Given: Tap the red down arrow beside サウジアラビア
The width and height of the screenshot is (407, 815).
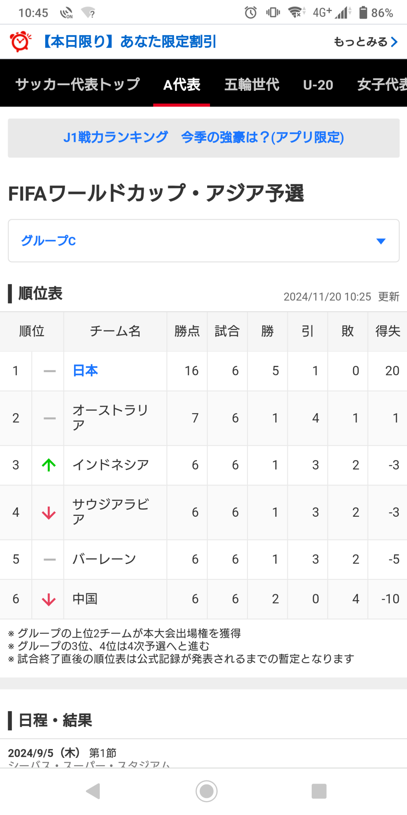Looking at the screenshot, I should click(49, 513).
